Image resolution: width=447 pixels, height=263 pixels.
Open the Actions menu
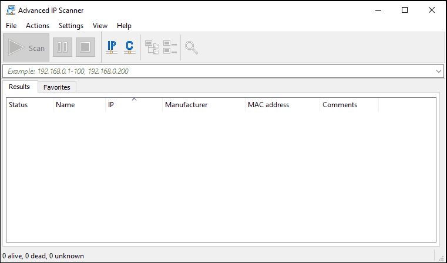pyautogui.click(x=38, y=26)
